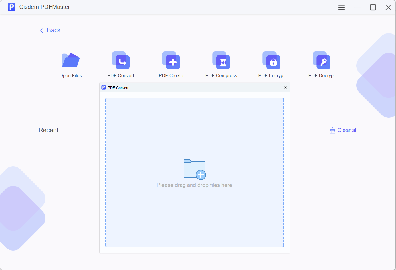Close the Cisdem PDFMaster main window
This screenshot has width=396, height=270.
click(388, 7)
